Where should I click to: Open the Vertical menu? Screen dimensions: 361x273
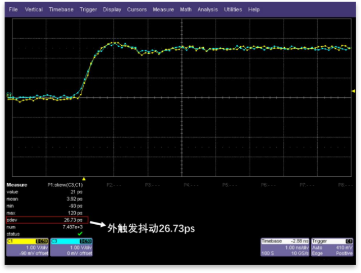(33, 10)
